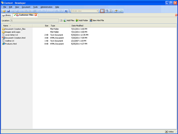The height and width of the screenshot is (134, 178).
Task: Click the Delete X toolbar icon
Action: (x=30, y=11)
